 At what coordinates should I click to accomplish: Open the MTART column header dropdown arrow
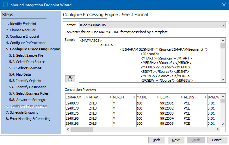(x=110, y=97)
